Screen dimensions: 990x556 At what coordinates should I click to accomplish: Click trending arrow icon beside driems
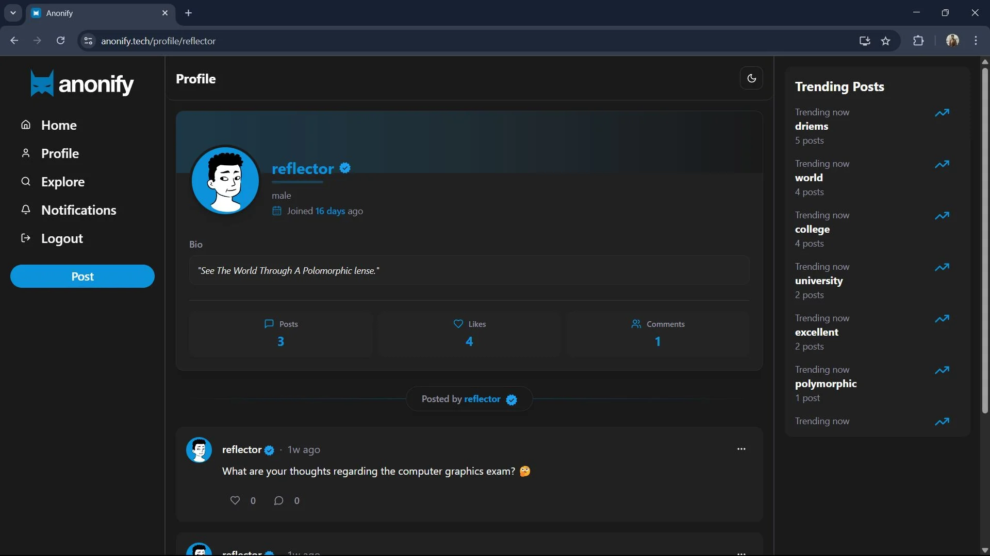[942, 113]
